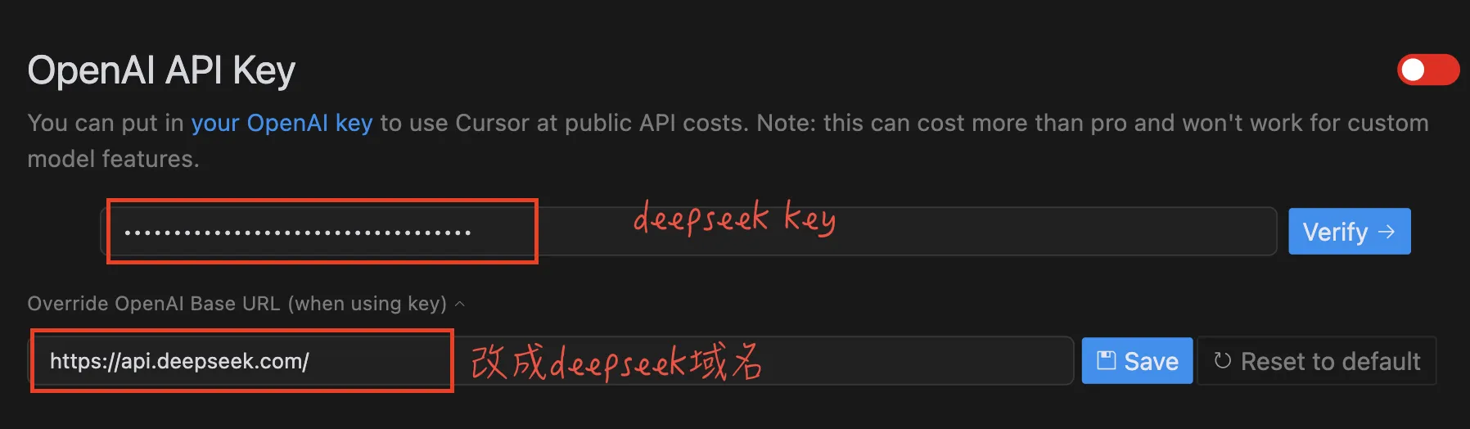Toggle the OpenAI API Key switch
1470x429 pixels.
pyautogui.click(x=1427, y=70)
